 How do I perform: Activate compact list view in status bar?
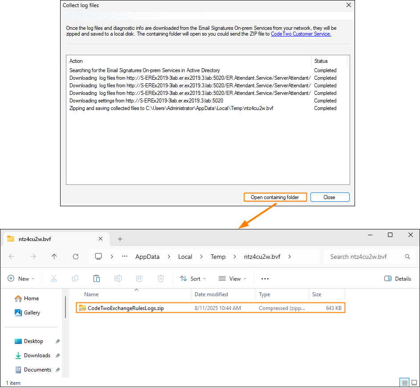404,382
